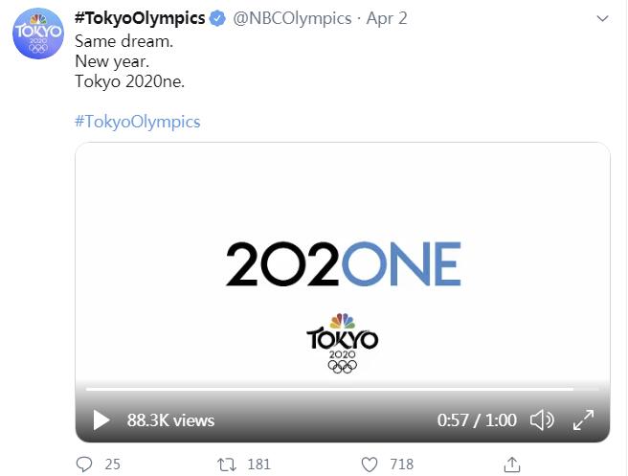Seek on the video progress bar

coord(325,389)
